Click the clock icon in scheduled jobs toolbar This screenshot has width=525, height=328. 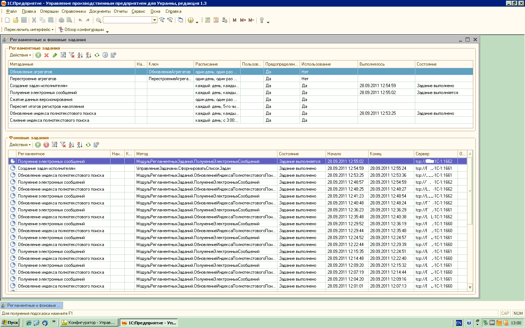pos(105,55)
